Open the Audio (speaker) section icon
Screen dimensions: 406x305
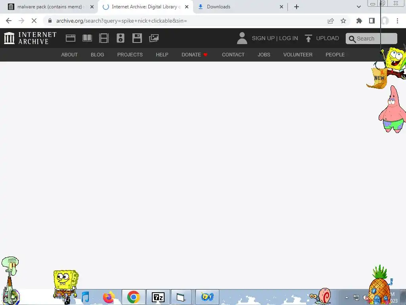tap(121, 38)
